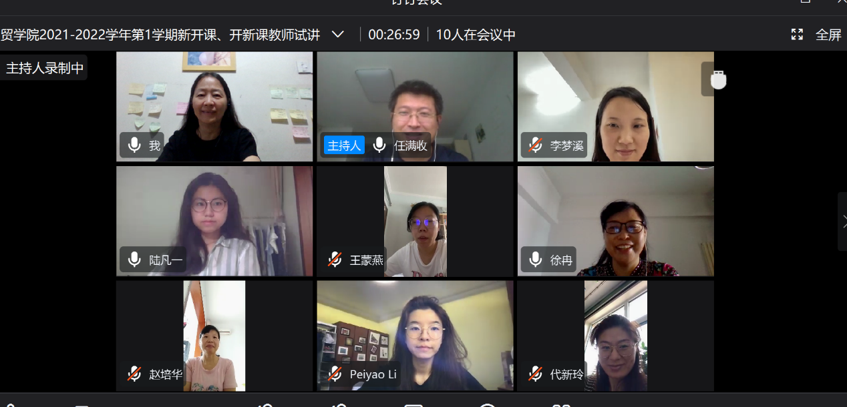Screen dimensions: 847x407
Task: Toggle 王蒙燕's muted microphone
Action: coord(335,260)
